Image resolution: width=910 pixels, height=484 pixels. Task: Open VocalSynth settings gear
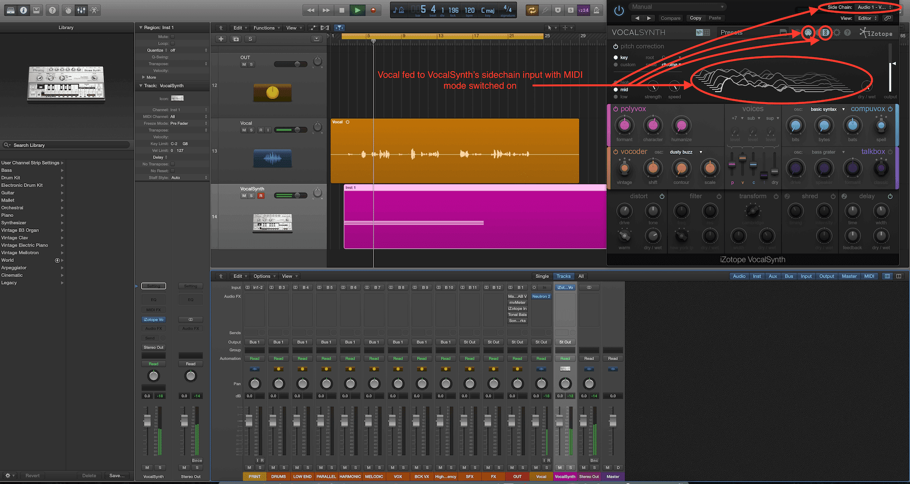[x=837, y=32]
